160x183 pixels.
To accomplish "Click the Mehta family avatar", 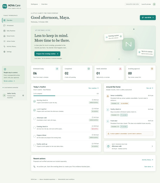I will coord(4,95).
